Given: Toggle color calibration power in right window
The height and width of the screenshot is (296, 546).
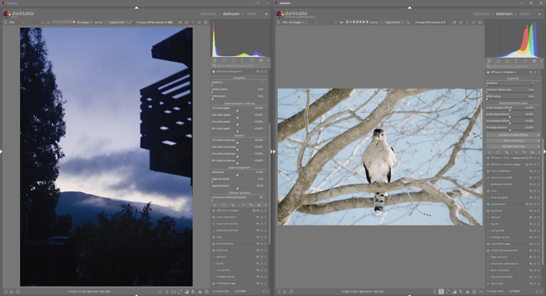Looking at the screenshot, I should click(488, 171).
